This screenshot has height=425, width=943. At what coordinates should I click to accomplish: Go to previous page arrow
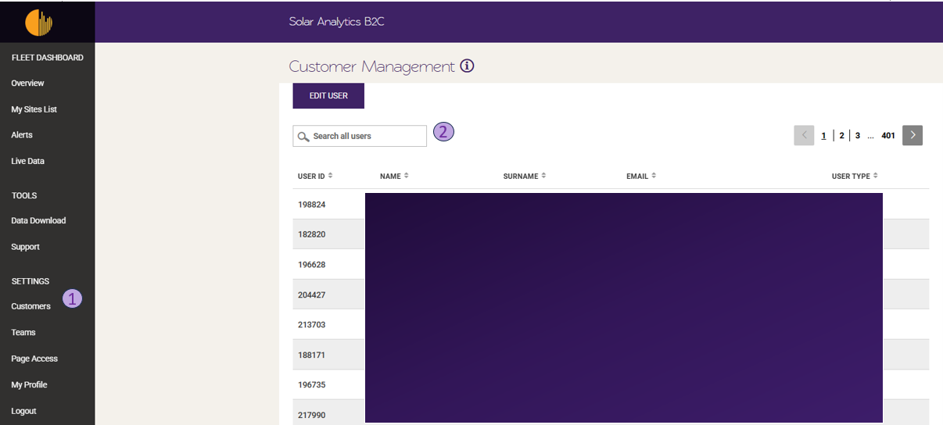pyautogui.click(x=804, y=135)
